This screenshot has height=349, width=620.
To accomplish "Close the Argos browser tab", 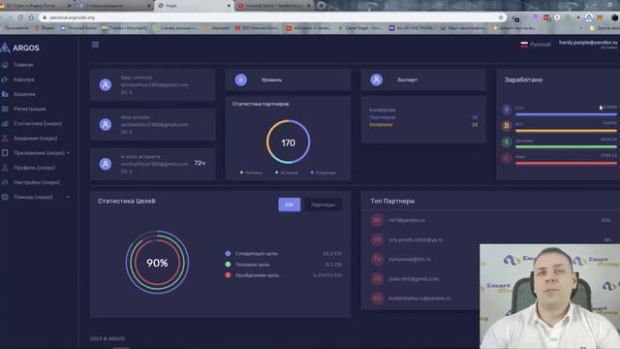I will [x=229, y=6].
